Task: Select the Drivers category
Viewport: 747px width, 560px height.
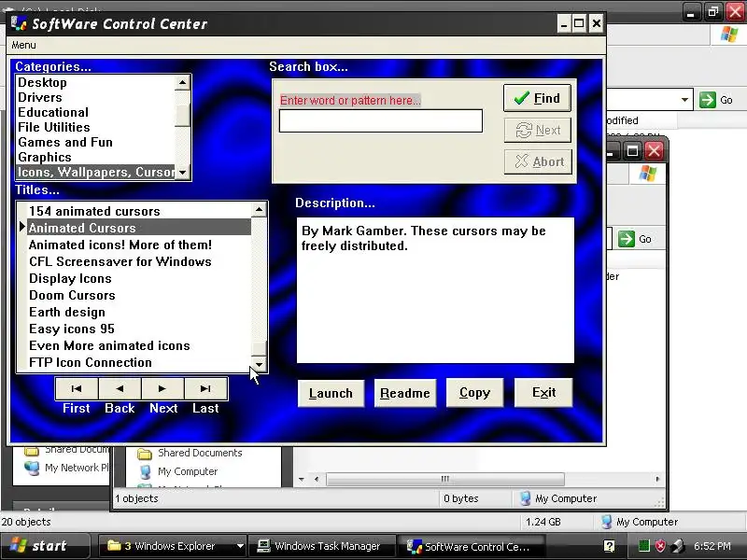Action: tap(96, 97)
